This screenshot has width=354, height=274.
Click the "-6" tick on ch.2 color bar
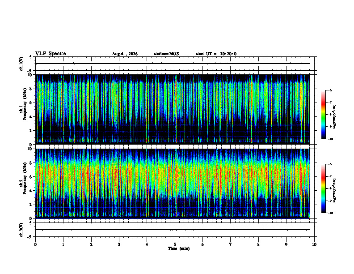[330, 164]
